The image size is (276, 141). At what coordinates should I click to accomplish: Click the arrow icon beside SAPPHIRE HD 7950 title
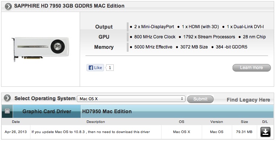pyautogui.click(x=8, y=7)
